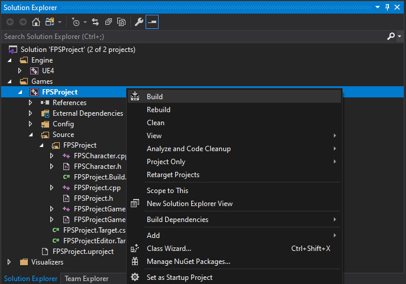
Task: Close the Solution Explorer panel
Action: pos(397,7)
